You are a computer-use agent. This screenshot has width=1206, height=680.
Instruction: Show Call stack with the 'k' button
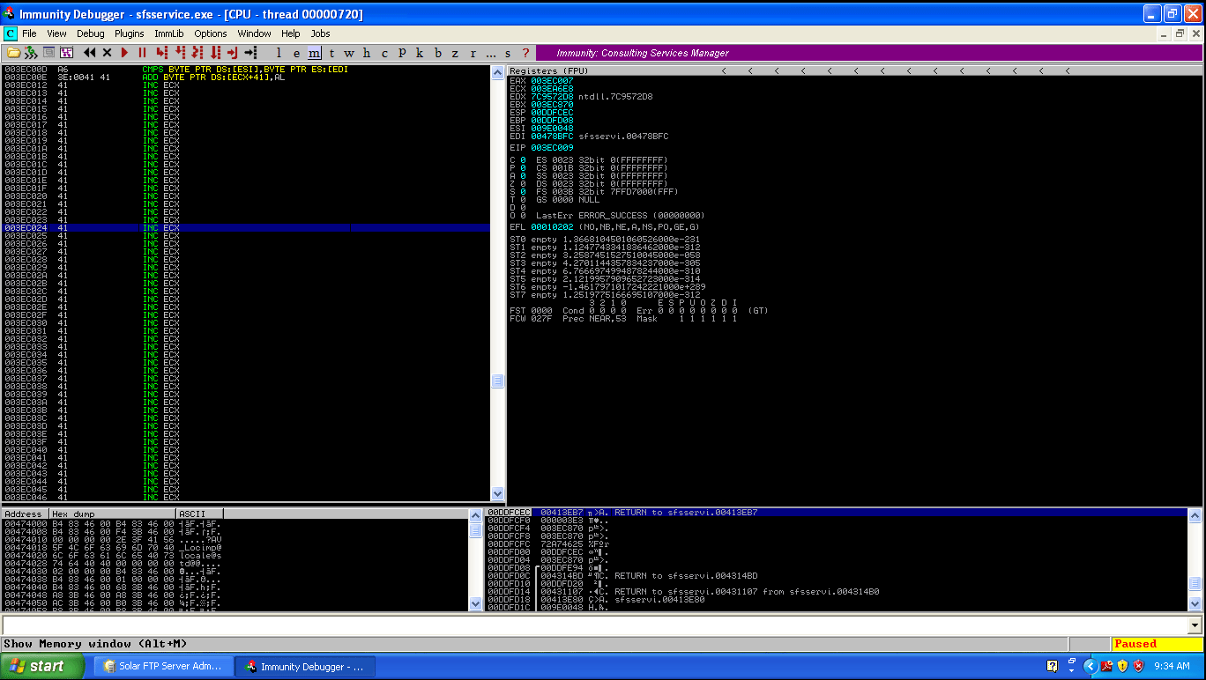[x=420, y=53]
